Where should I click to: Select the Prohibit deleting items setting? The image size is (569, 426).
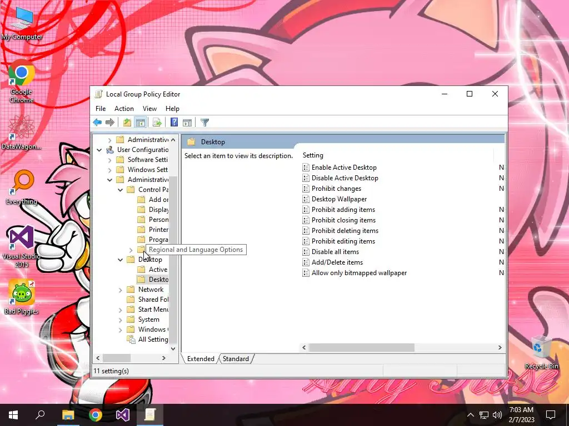(x=341, y=230)
